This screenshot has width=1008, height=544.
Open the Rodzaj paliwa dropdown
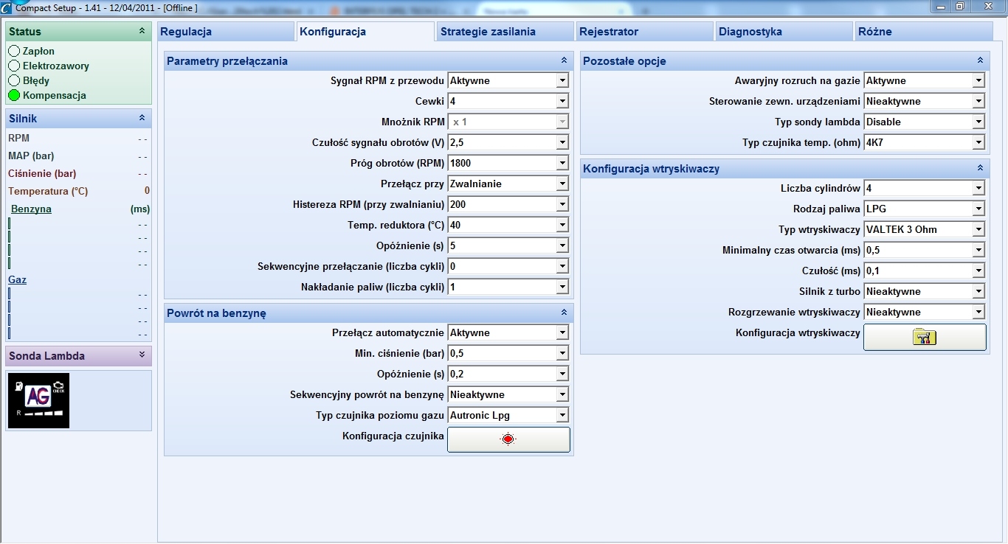[978, 209]
